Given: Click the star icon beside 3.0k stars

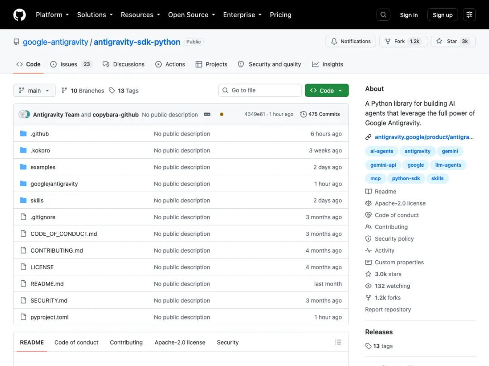Looking at the screenshot, I should point(368,274).
